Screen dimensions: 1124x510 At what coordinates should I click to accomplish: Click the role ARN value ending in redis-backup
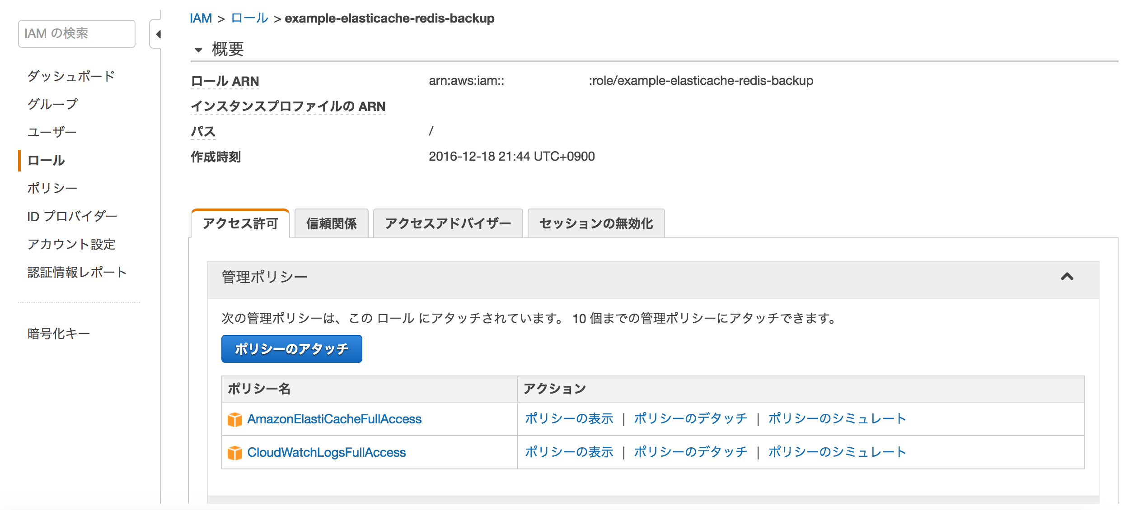621,81
